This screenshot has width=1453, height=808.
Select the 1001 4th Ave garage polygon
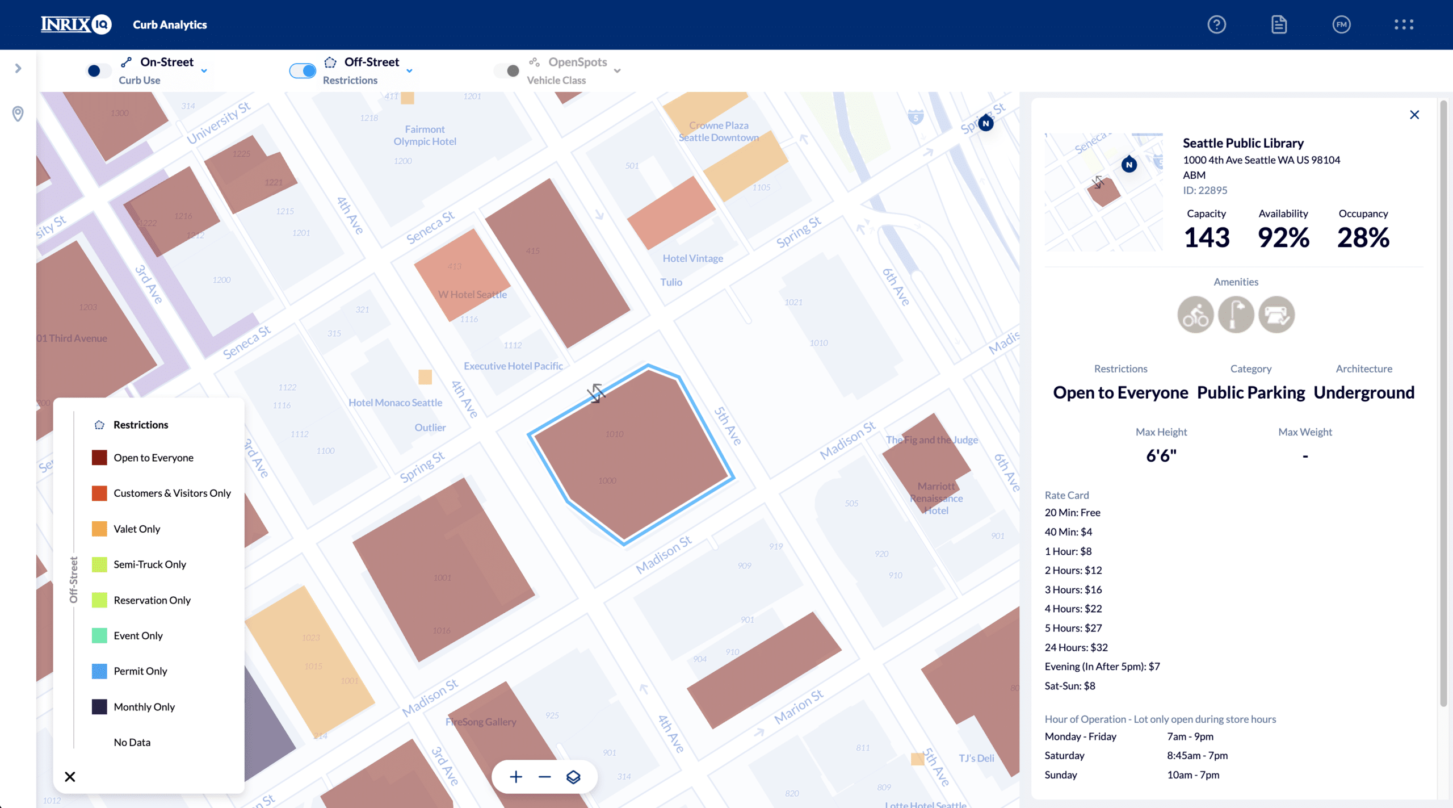coord(444,570)
